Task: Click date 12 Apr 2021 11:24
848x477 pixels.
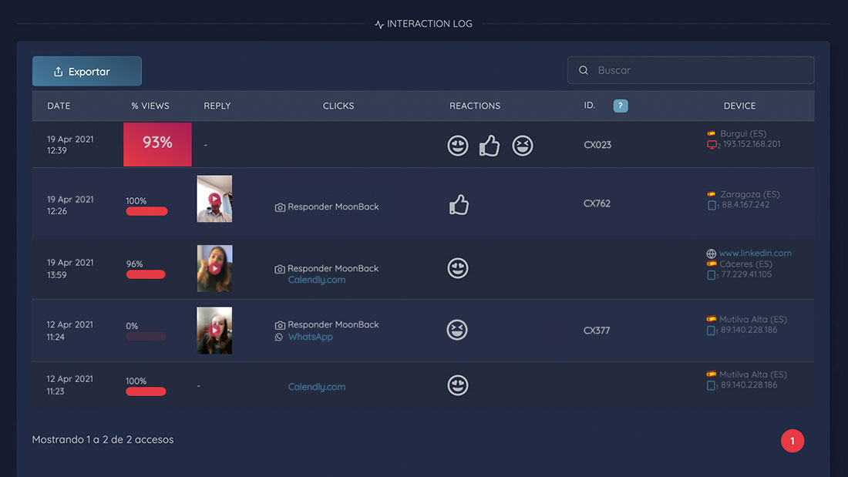Action: (x=69, y=331)
